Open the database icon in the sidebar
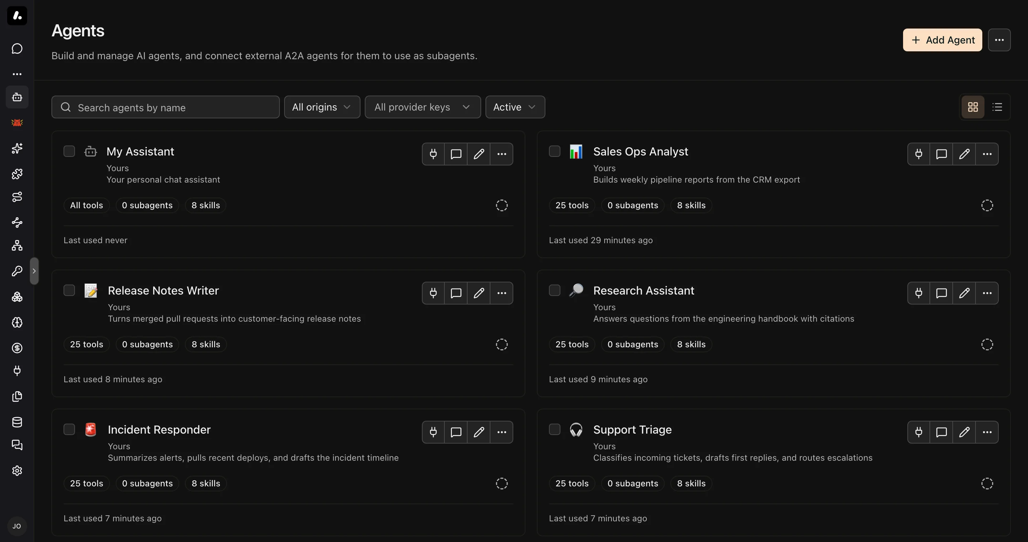Viewport: 1028px width, 542px height. 17,422
